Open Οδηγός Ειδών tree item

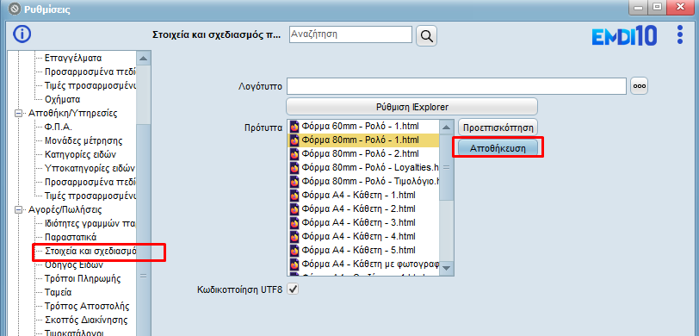pyautogui.click(x=74, y=264)
